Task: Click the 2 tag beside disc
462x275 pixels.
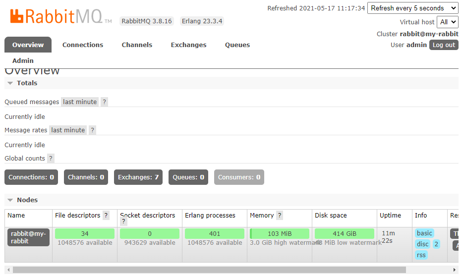Action: tap(436, 244)
